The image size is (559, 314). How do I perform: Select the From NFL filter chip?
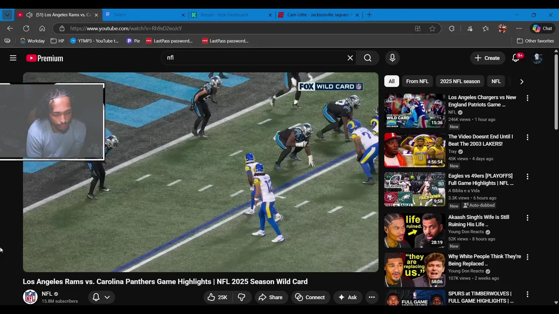coord(417,82)
